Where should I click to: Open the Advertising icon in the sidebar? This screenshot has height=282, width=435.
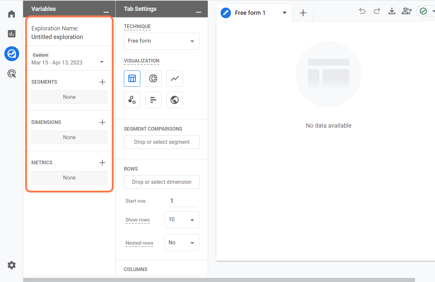(x=12, y=73)
